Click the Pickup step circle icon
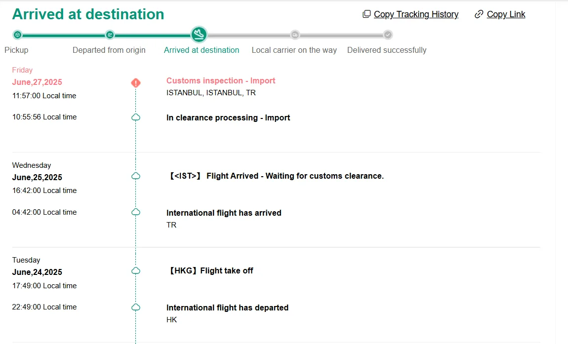Screen dimensions: 568x344 [x=17, y=35]
